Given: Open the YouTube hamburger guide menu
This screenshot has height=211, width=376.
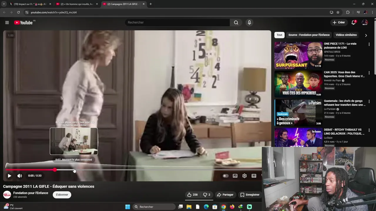Looking at the screenshot, I should pos(7,23).
